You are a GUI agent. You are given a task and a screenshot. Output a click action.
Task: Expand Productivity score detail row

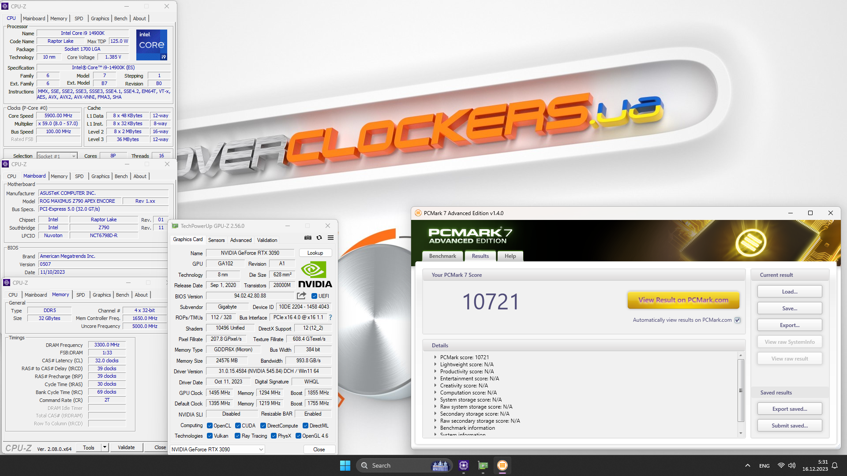435,372
